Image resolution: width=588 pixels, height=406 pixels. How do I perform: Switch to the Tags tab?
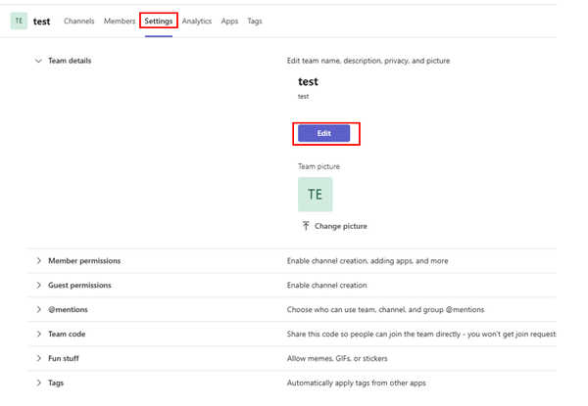click(x=255, y=21)
